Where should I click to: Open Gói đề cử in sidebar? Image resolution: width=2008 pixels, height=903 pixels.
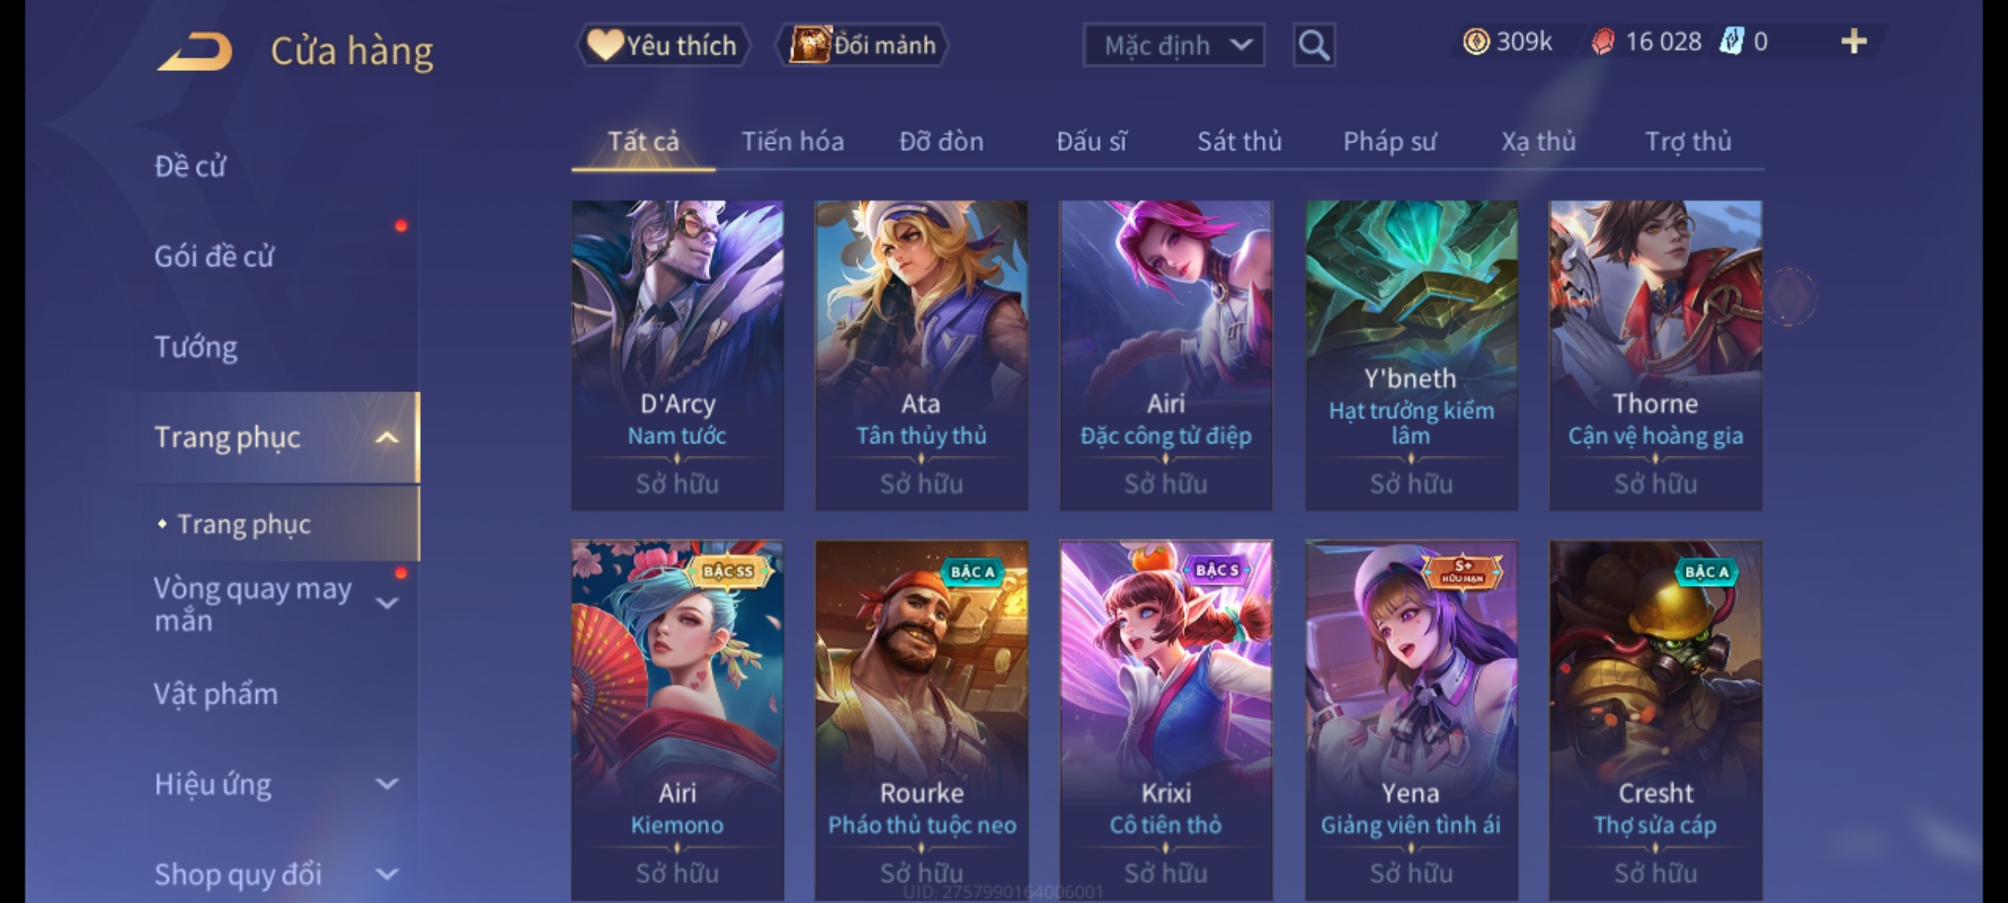(214, 257)
